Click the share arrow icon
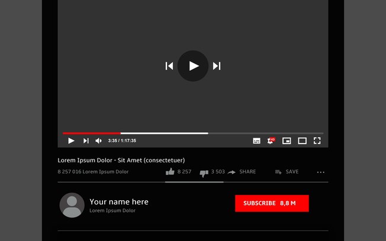The image size is (386, 241). (x=231, y=172)
